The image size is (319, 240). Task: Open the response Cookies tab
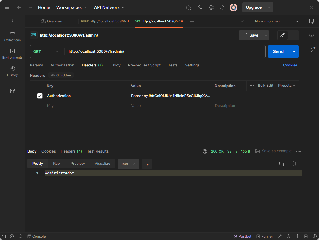pos(49,151)
